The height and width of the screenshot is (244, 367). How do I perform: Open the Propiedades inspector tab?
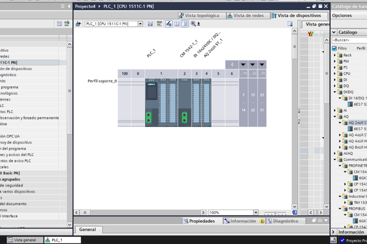click(199, 221)
